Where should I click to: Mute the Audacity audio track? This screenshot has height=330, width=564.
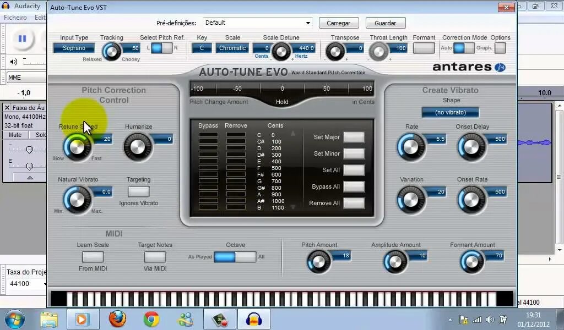point(15,135)
